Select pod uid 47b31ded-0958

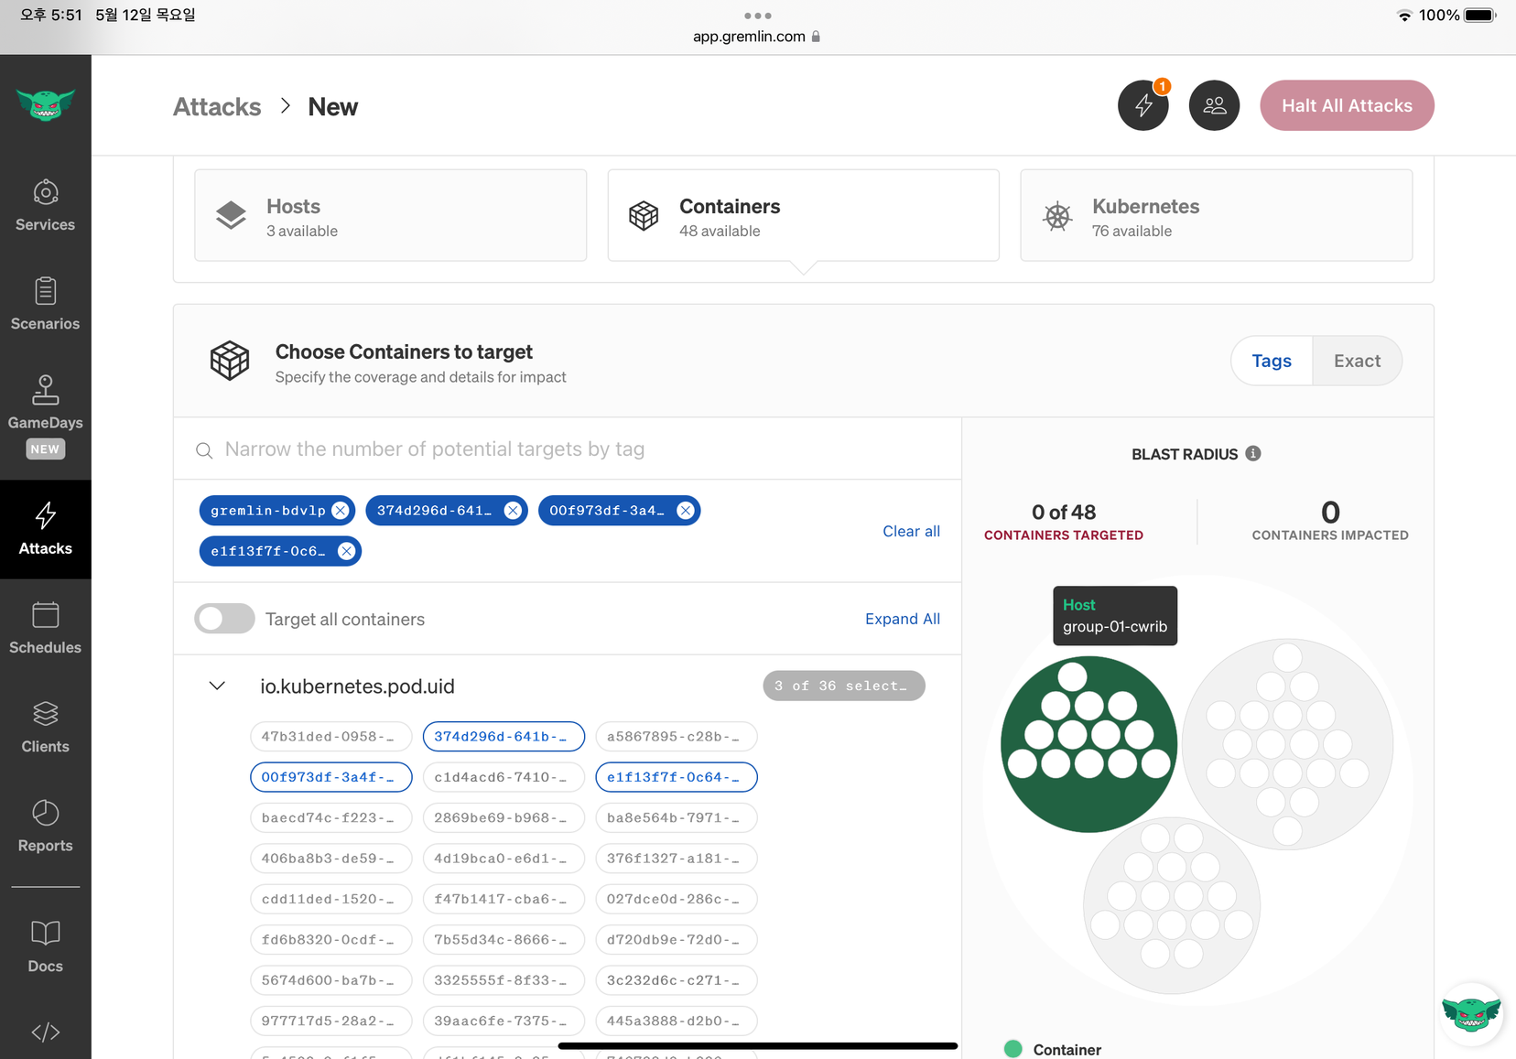[330, 737]
